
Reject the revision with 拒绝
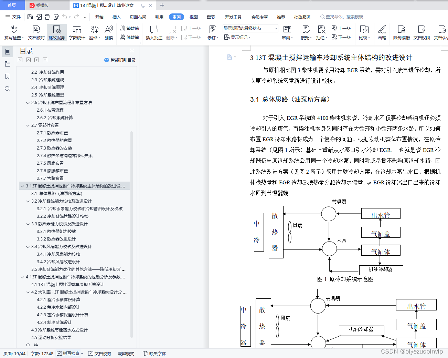321,33
